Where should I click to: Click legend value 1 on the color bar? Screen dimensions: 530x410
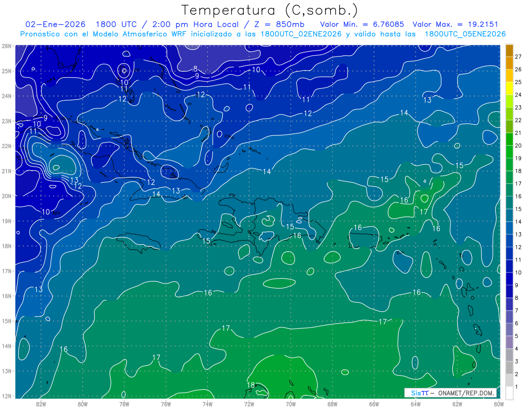coord(516,387)
